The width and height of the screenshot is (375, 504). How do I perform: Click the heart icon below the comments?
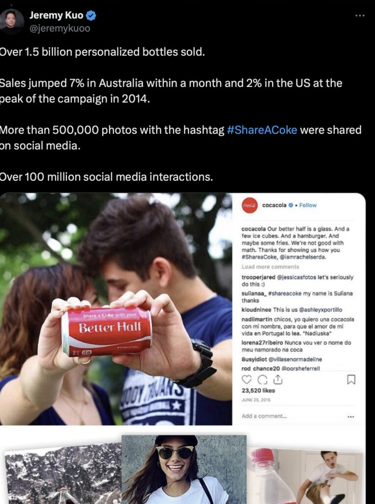tap(246, 378)
